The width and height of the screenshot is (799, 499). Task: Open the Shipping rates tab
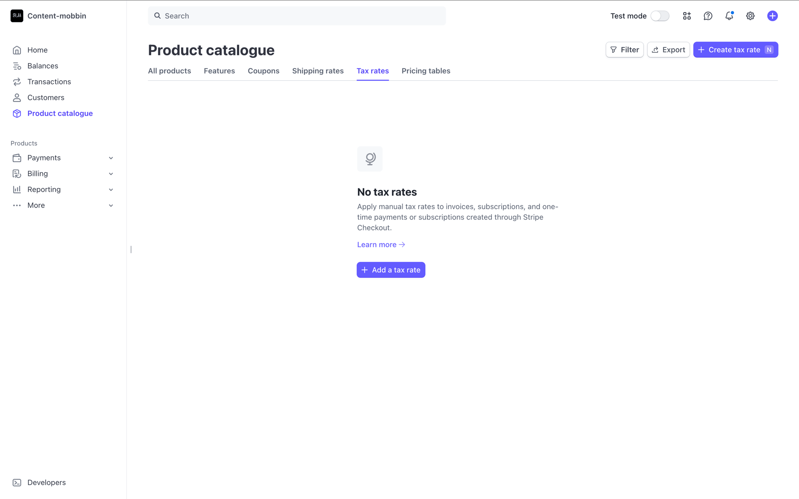(318, 71)
